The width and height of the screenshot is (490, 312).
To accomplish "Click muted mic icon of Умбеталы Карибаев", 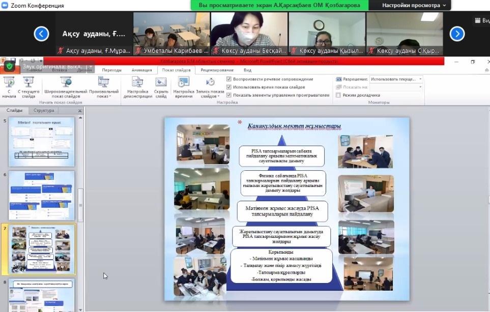I will pyautogui.click(x=138, y=50).
